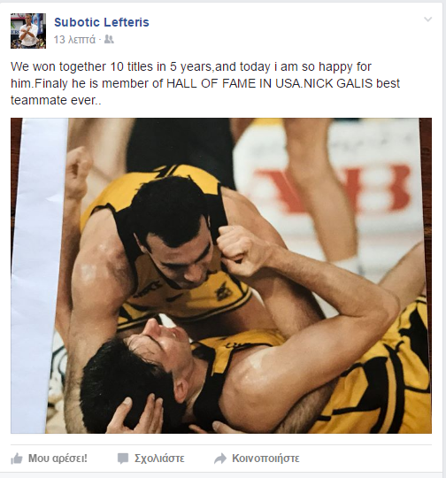This screenshot has height=478, width=446.
Task: Like the post via "Μου αρέσει!" label
Action: click(x=58, y=459)
